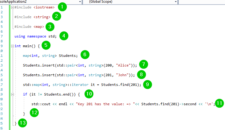This screenshot has width=225, height=130.
Task: Click badge 11 at end of cout line
Action: click(x=220, y=103)
